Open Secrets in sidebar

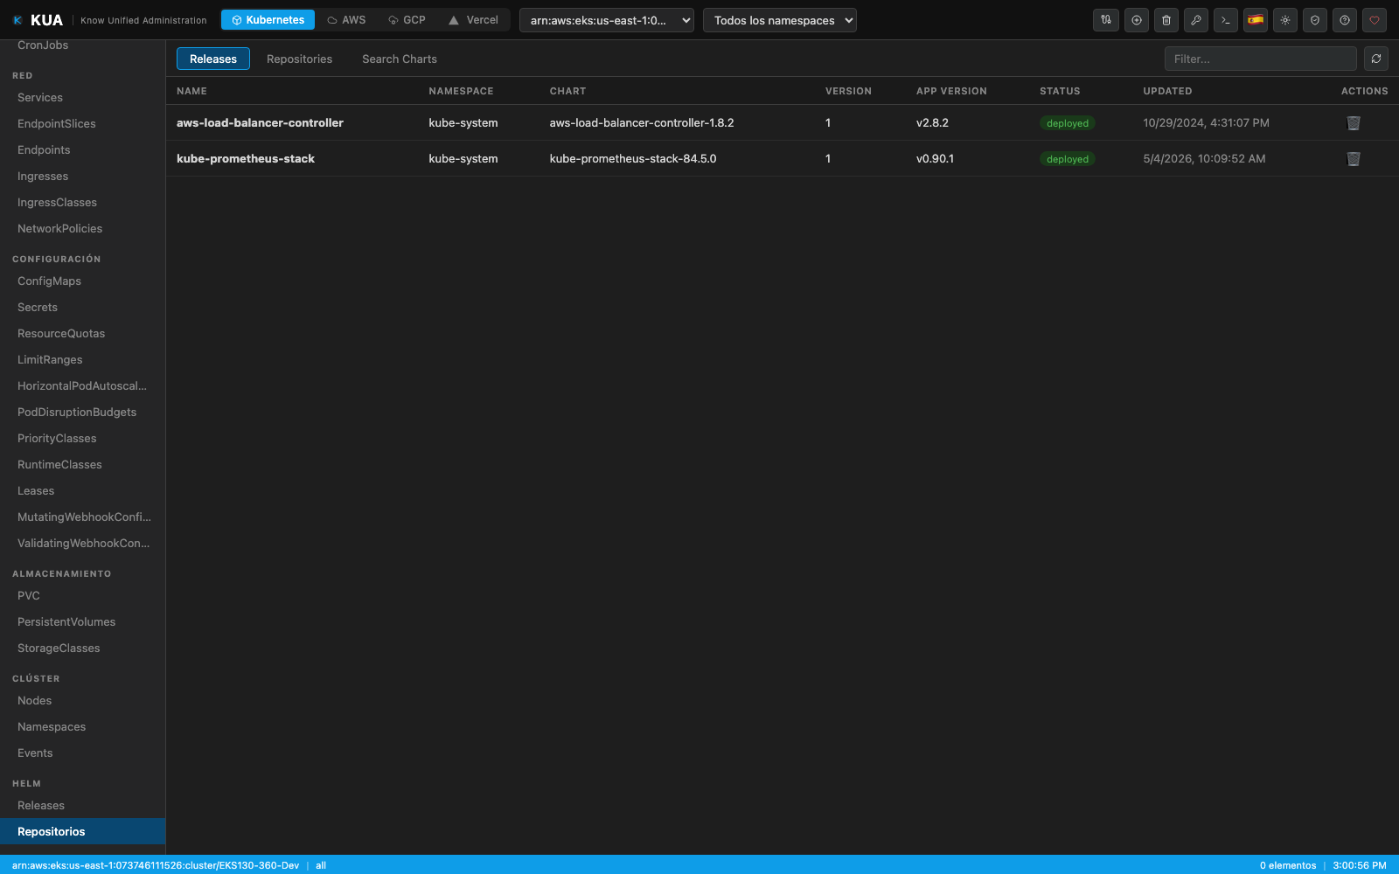[83, 308]
